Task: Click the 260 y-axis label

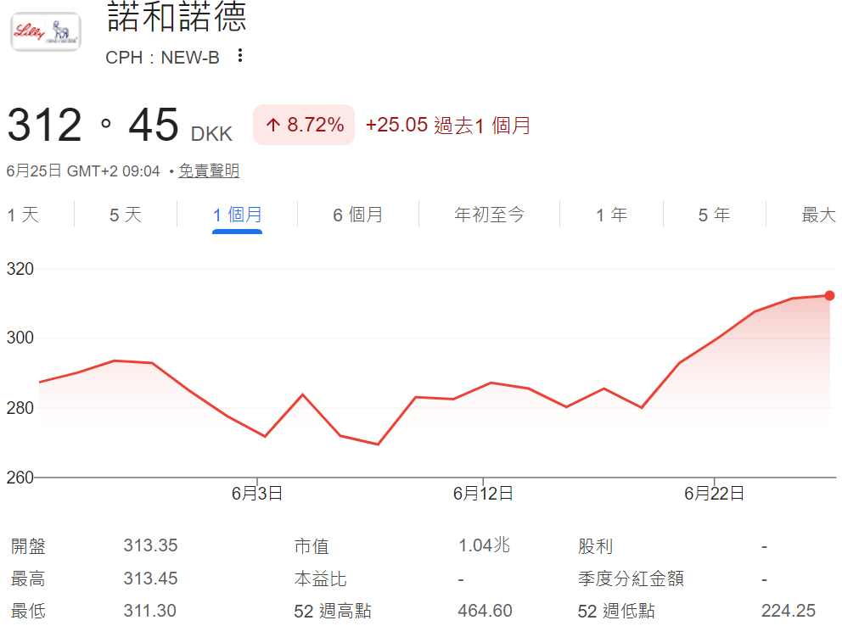Action: 20,477
